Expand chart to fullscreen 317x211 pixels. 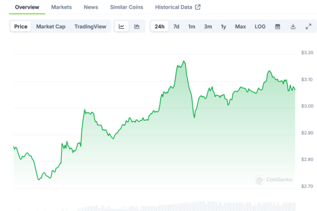pos(308,27)
